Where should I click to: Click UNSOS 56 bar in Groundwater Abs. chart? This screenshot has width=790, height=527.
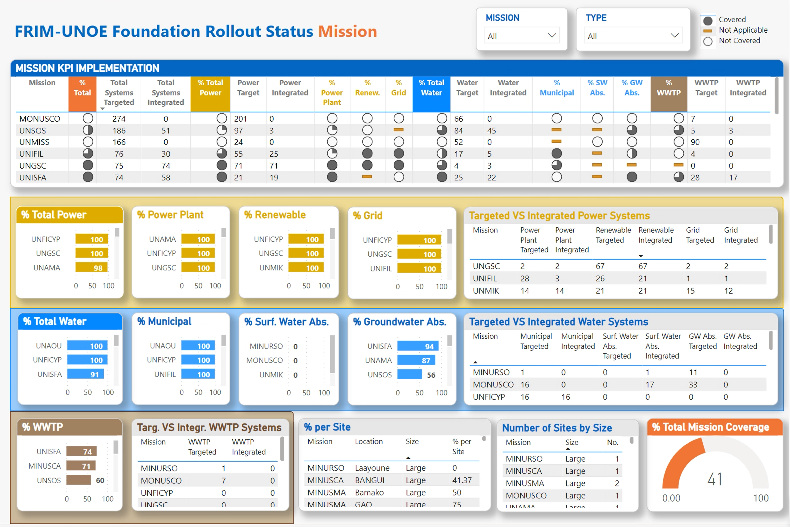(x=410, y=374)
